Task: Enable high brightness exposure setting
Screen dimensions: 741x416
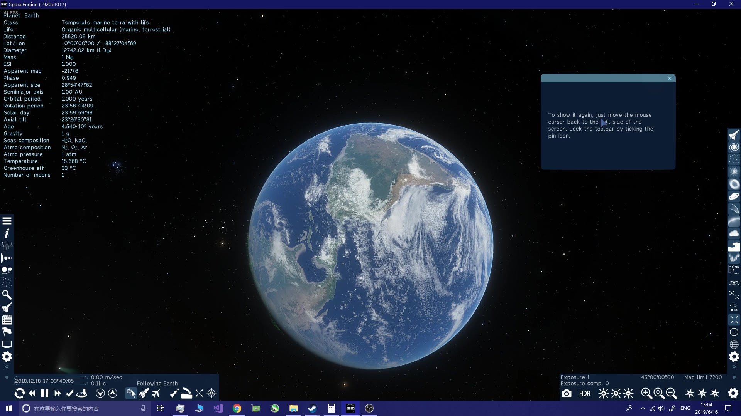Action: [x=603, y=393]
